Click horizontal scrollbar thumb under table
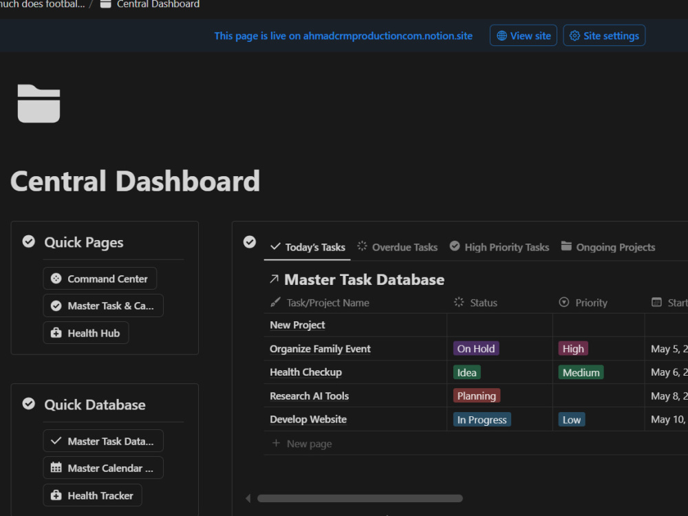This screenshot has height=516, width=688. [360, 498]
